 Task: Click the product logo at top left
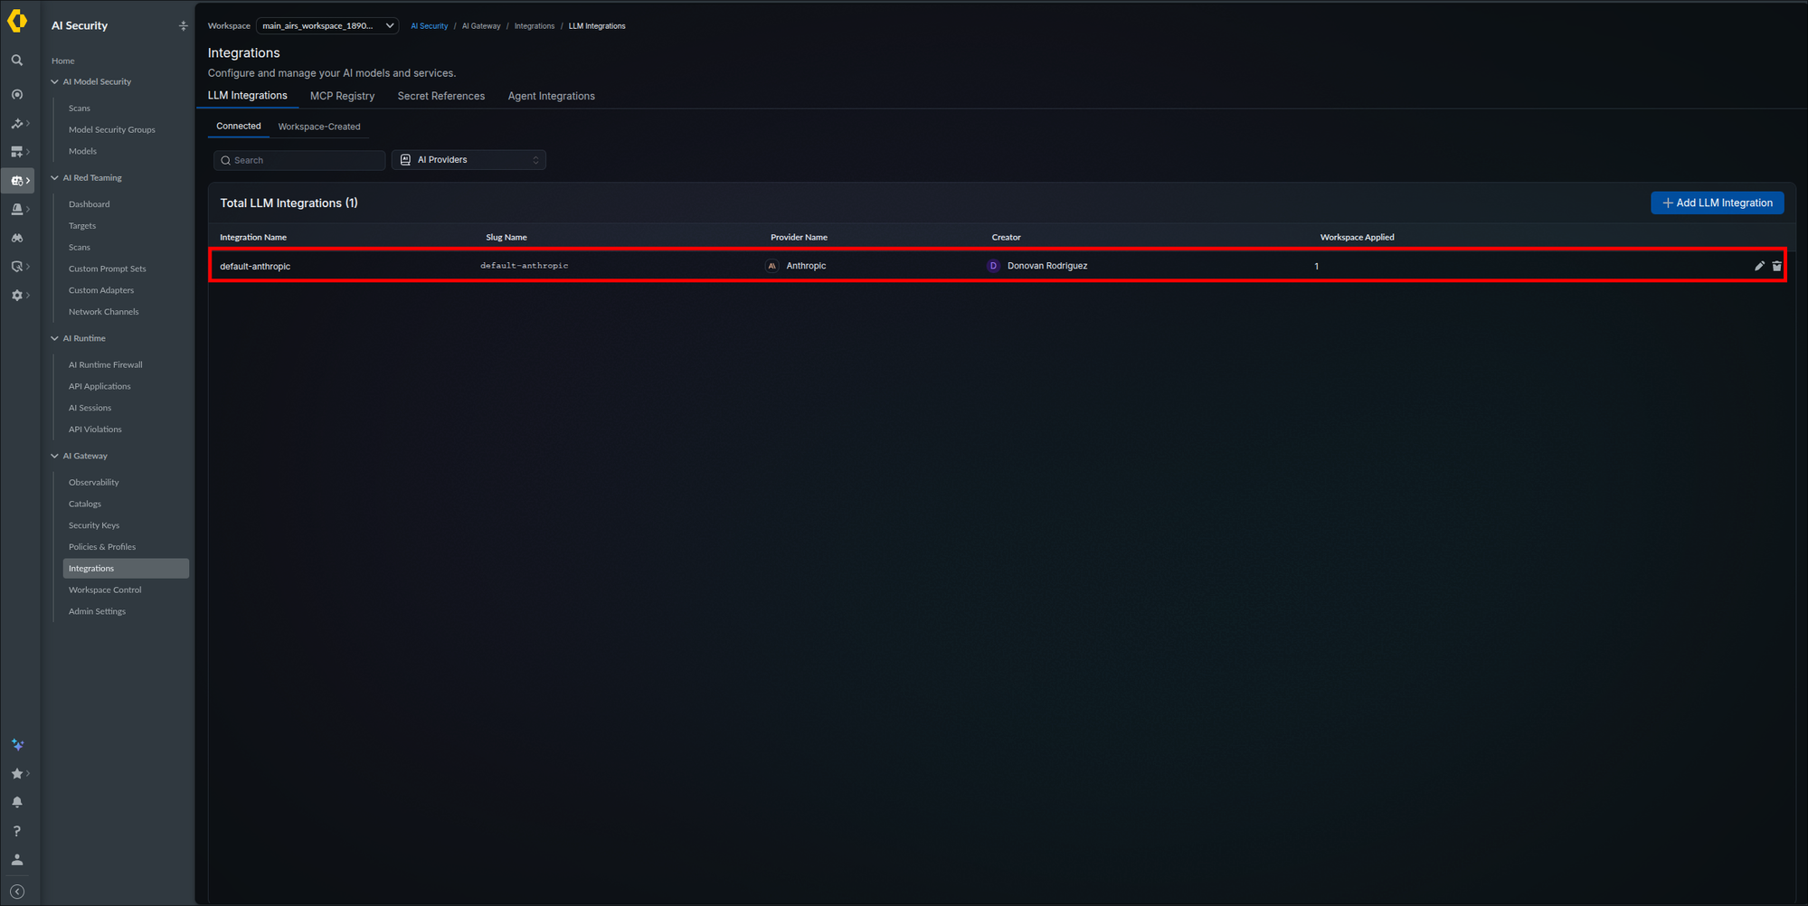click(x=17, y=20)
